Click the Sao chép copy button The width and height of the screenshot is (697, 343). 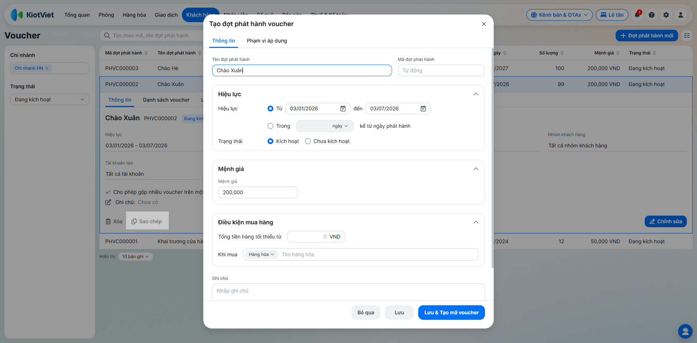[x=147, y=221]
